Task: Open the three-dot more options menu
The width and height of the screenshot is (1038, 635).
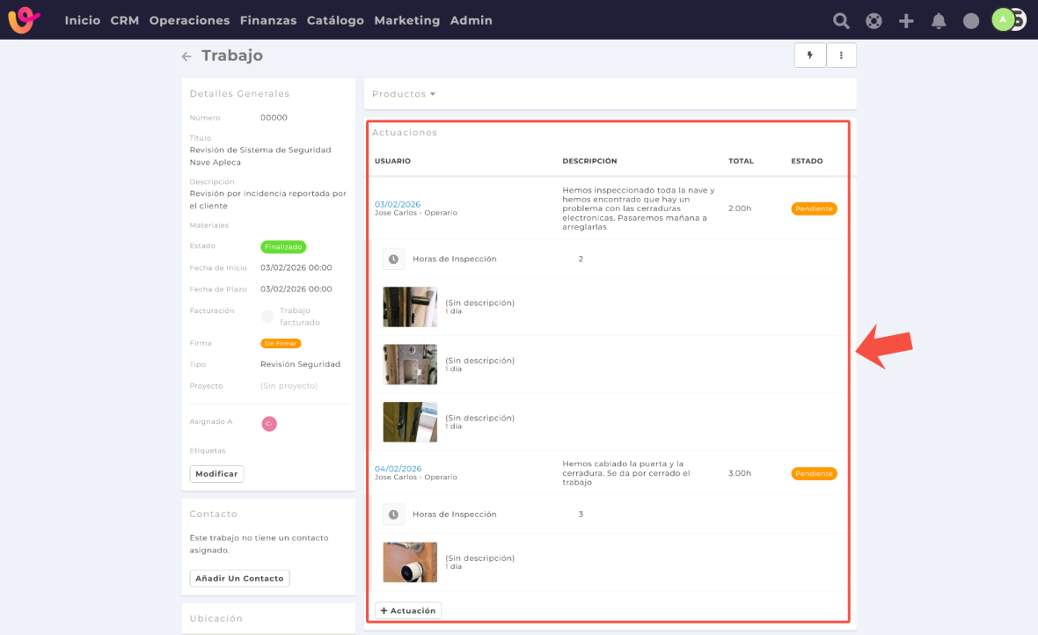Action: [x=841, y=55]
